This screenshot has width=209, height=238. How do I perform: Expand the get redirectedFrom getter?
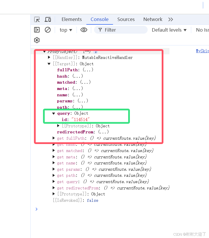point(53,188)
